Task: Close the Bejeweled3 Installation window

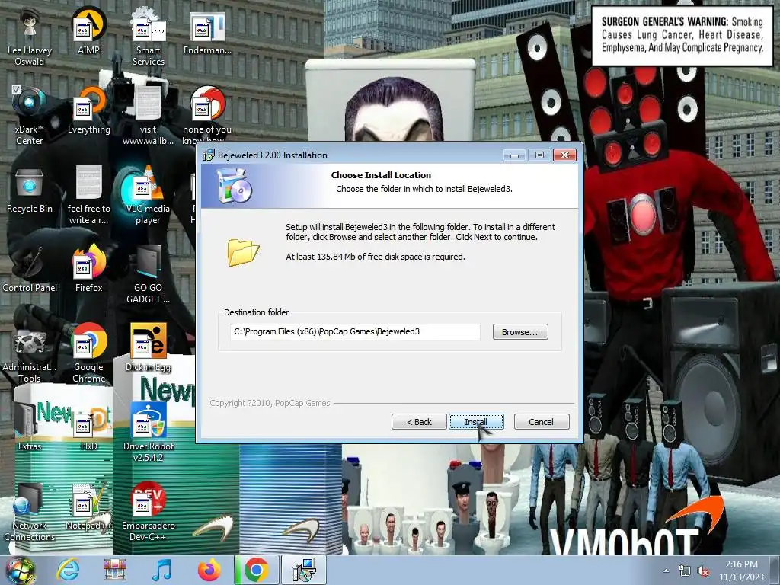Action: (564, 155)
